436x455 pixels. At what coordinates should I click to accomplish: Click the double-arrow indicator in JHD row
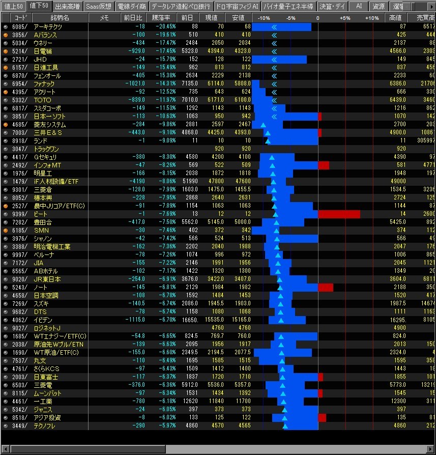click(274, 60)
